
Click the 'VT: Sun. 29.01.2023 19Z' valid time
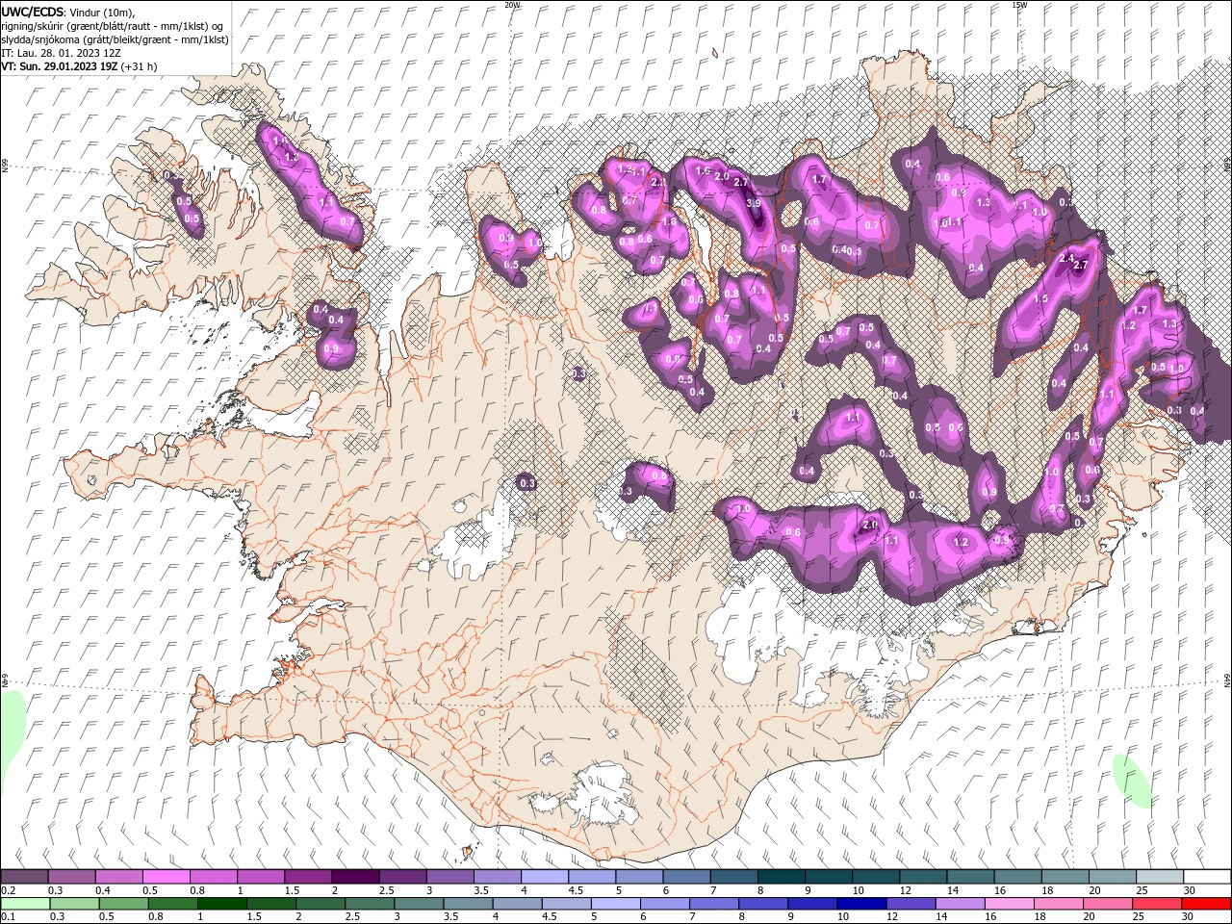click(60, 66)
